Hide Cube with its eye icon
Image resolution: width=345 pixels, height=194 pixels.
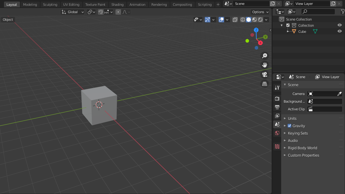click(x=339, y=32)
